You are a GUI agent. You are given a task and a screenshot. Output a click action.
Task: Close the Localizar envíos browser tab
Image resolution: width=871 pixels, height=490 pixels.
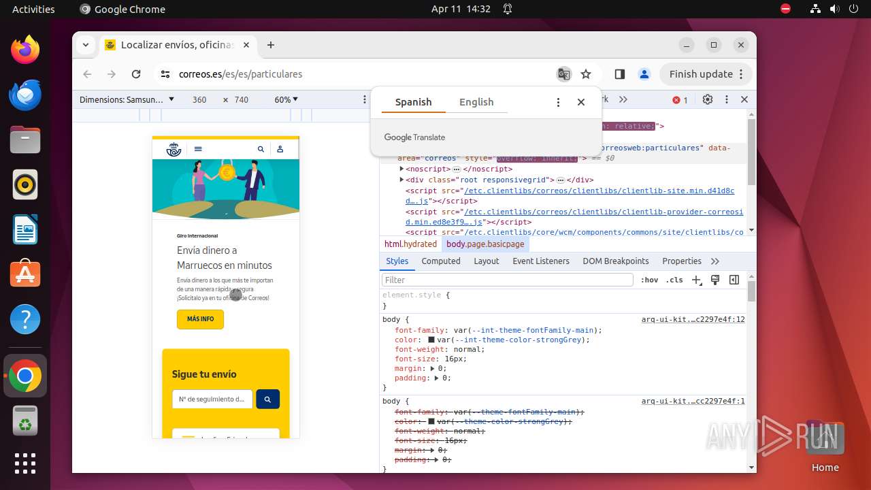(x=246, y=45)
